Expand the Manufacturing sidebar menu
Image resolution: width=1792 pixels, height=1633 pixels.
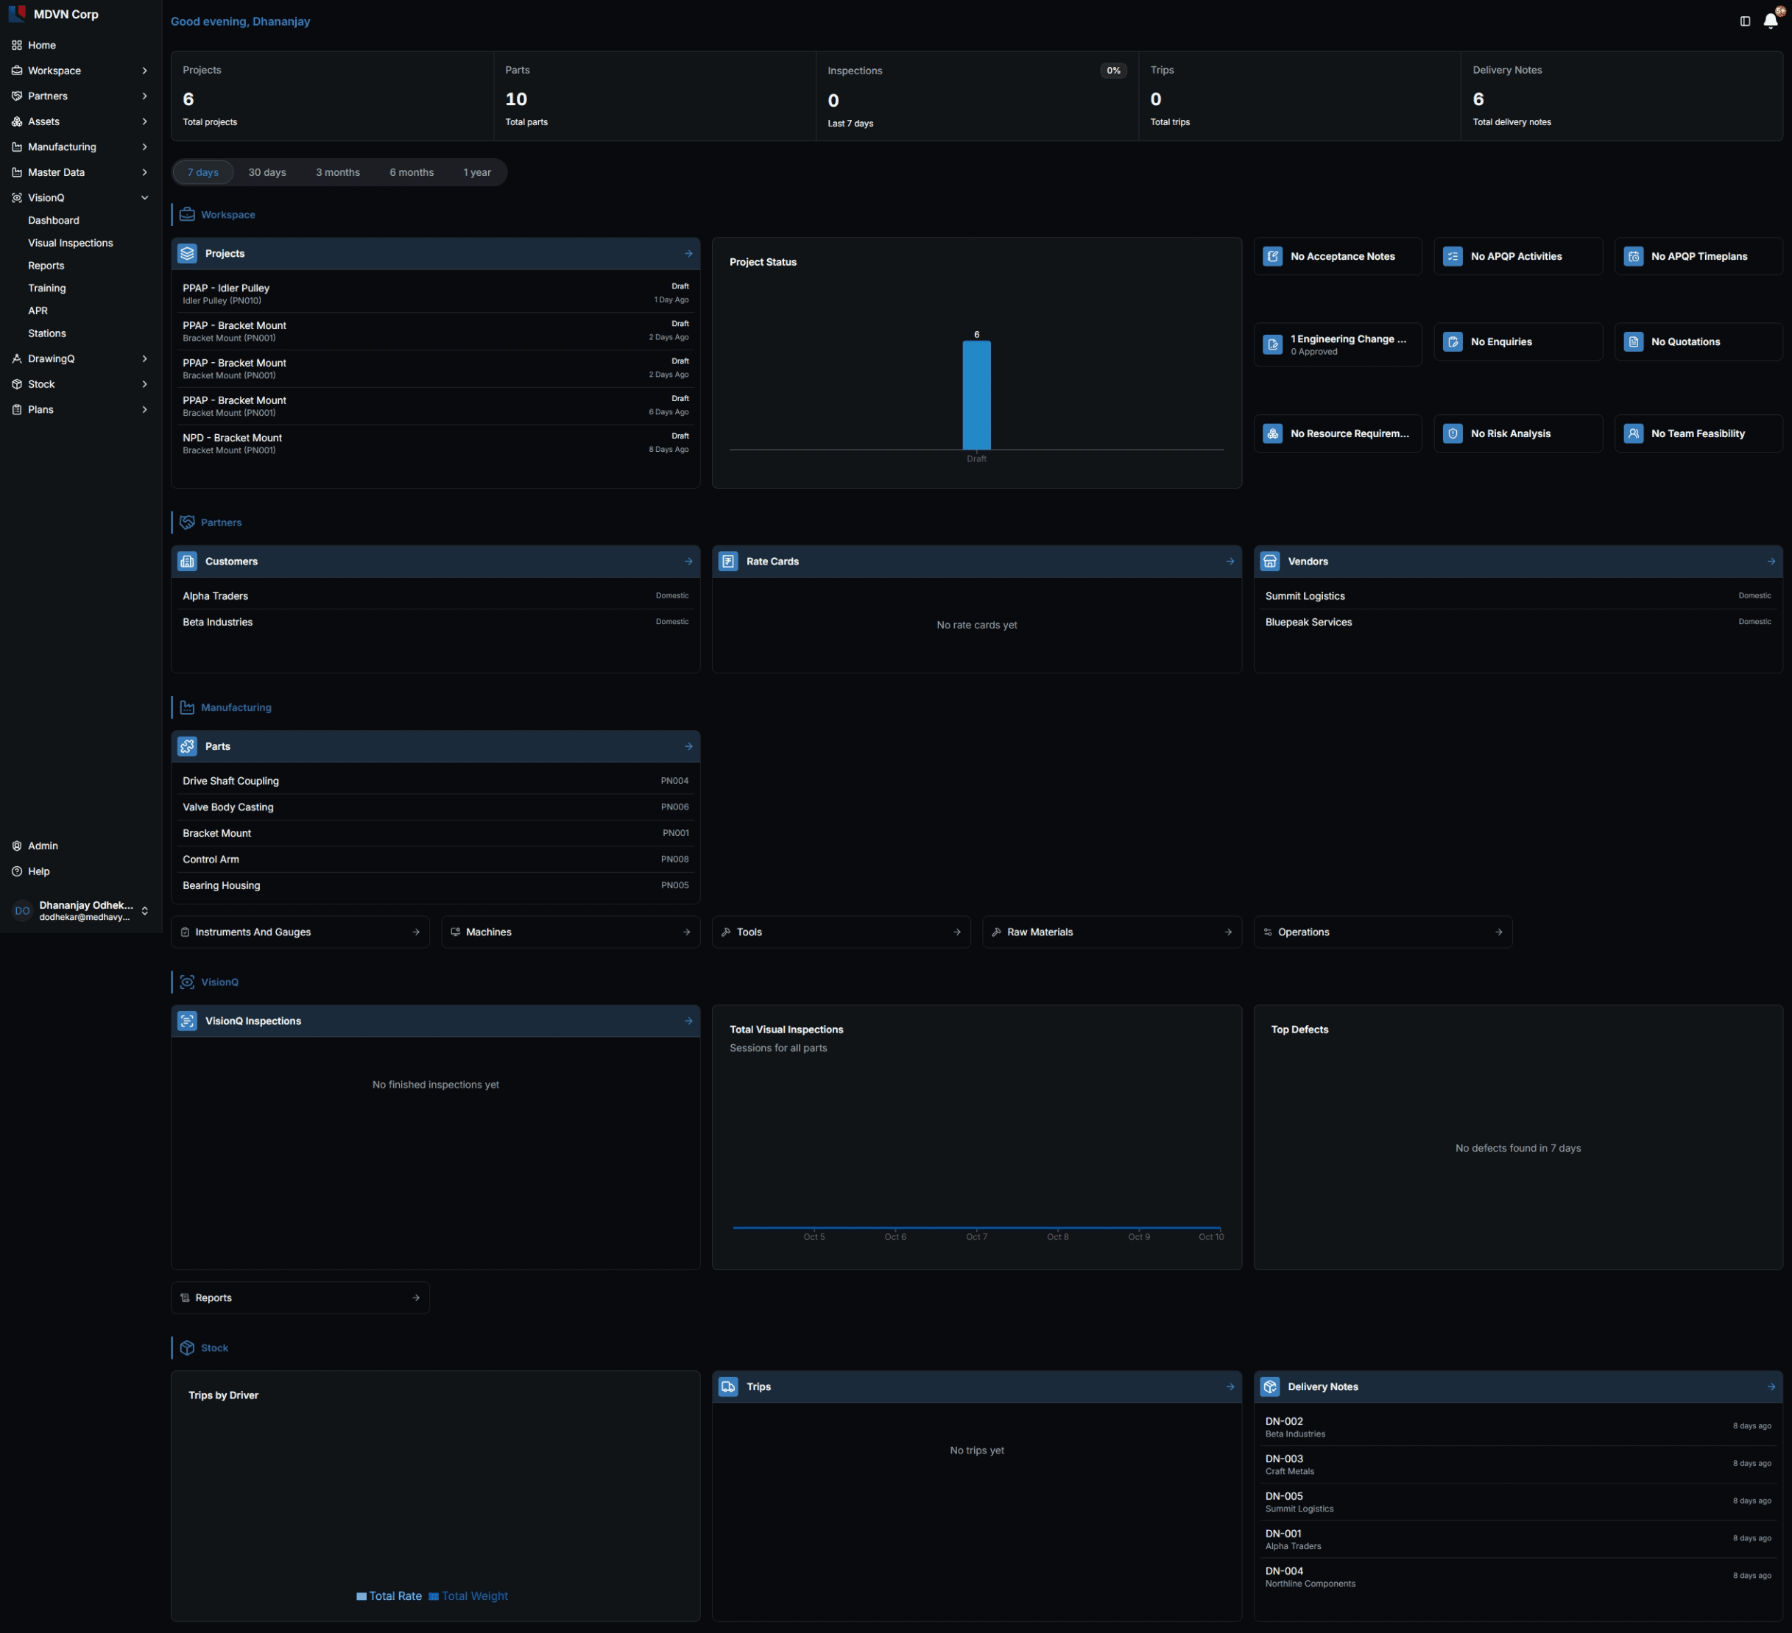pos(80,146)
